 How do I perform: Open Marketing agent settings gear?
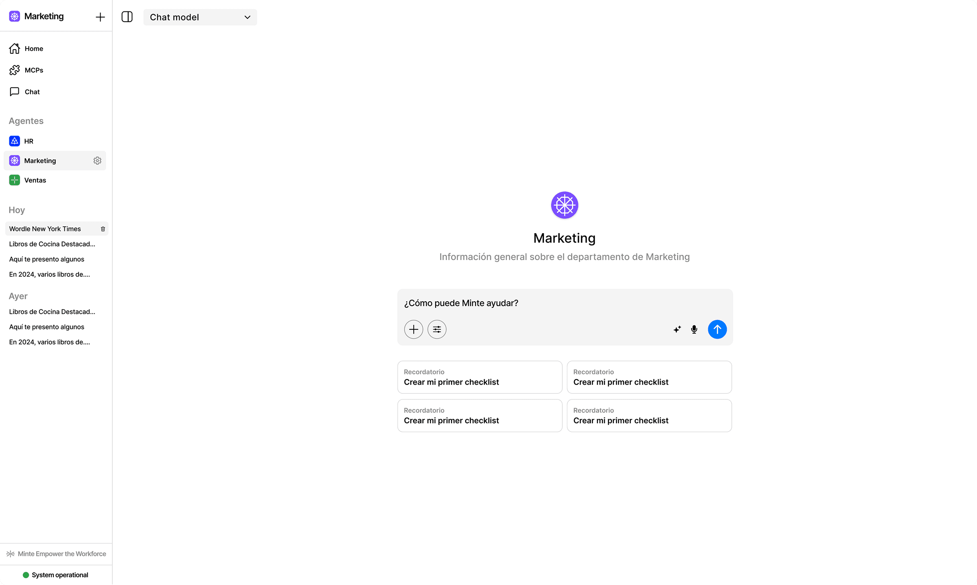[97, 160]
